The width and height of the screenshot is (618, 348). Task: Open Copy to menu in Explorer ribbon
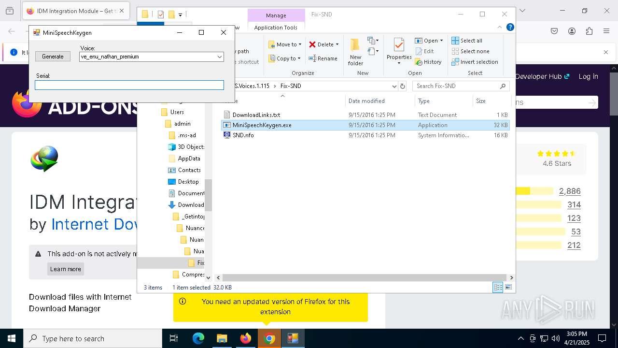click(x=285, y=58)
